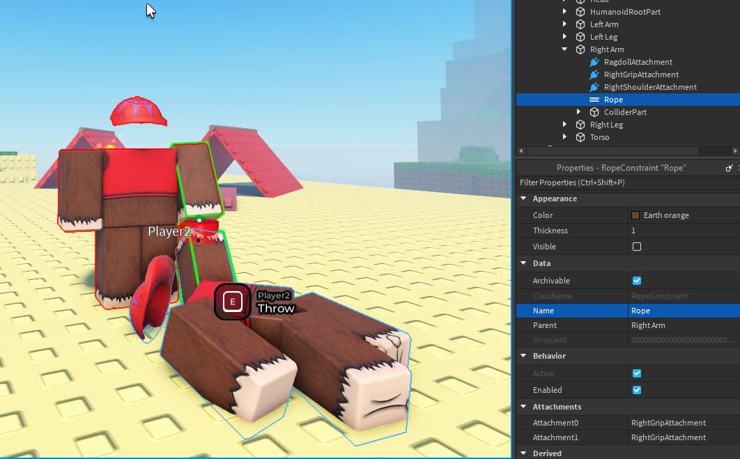This screenshot has width=740, height=459.
Task: Expand the Left Arm node
Action: click(x=564, y=24)
